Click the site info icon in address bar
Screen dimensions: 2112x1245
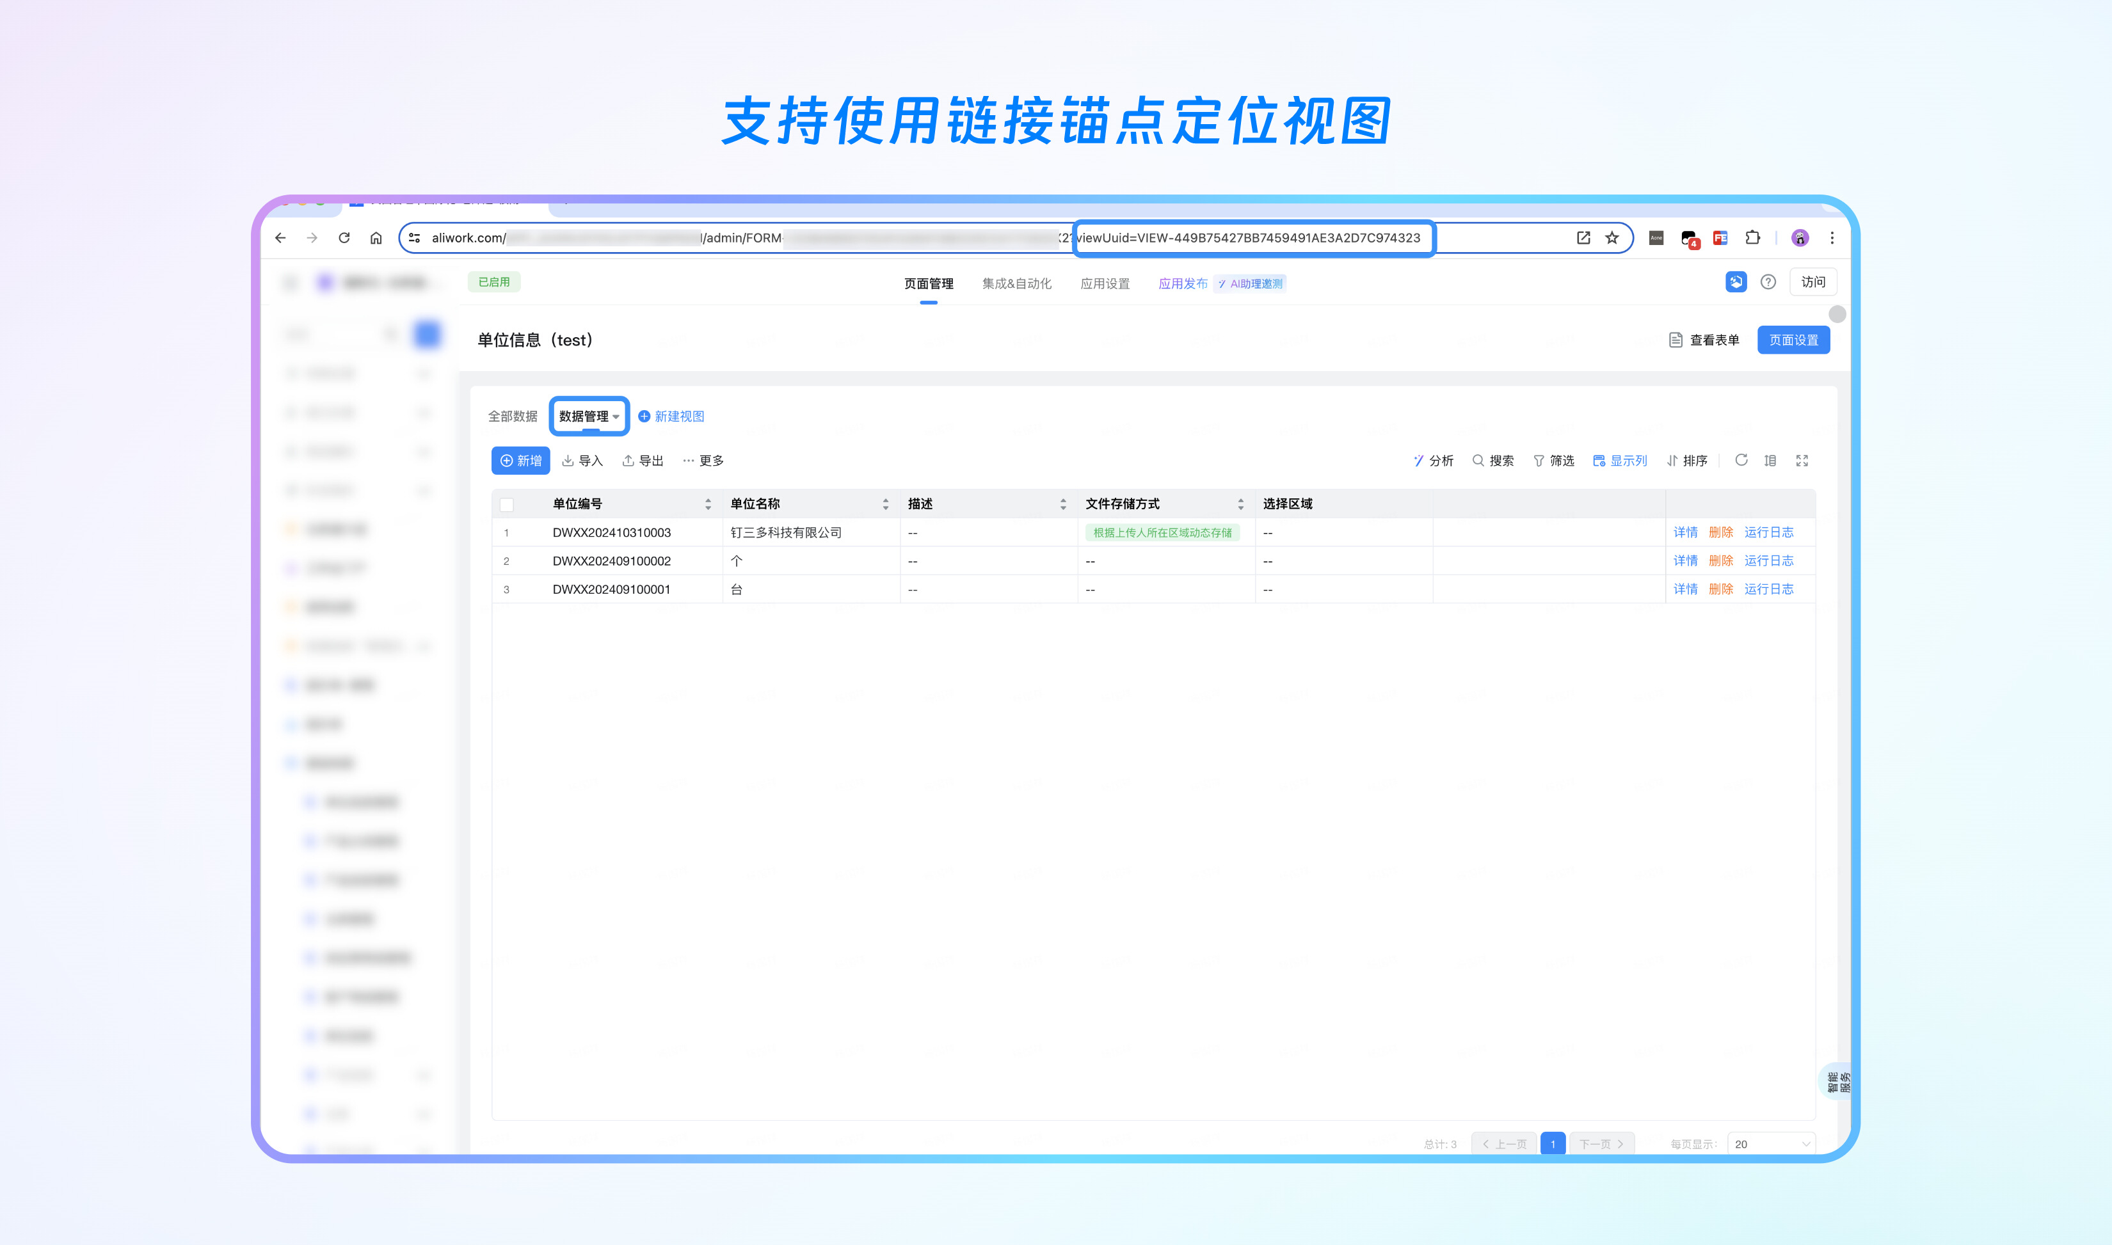point(415,238)
